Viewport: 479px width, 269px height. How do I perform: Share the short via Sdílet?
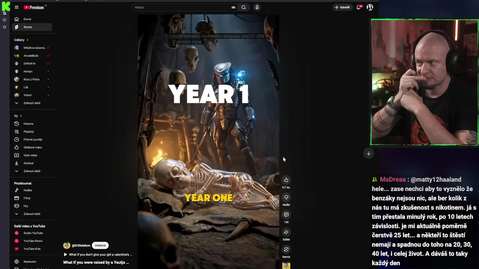click(x=286, y=232)
